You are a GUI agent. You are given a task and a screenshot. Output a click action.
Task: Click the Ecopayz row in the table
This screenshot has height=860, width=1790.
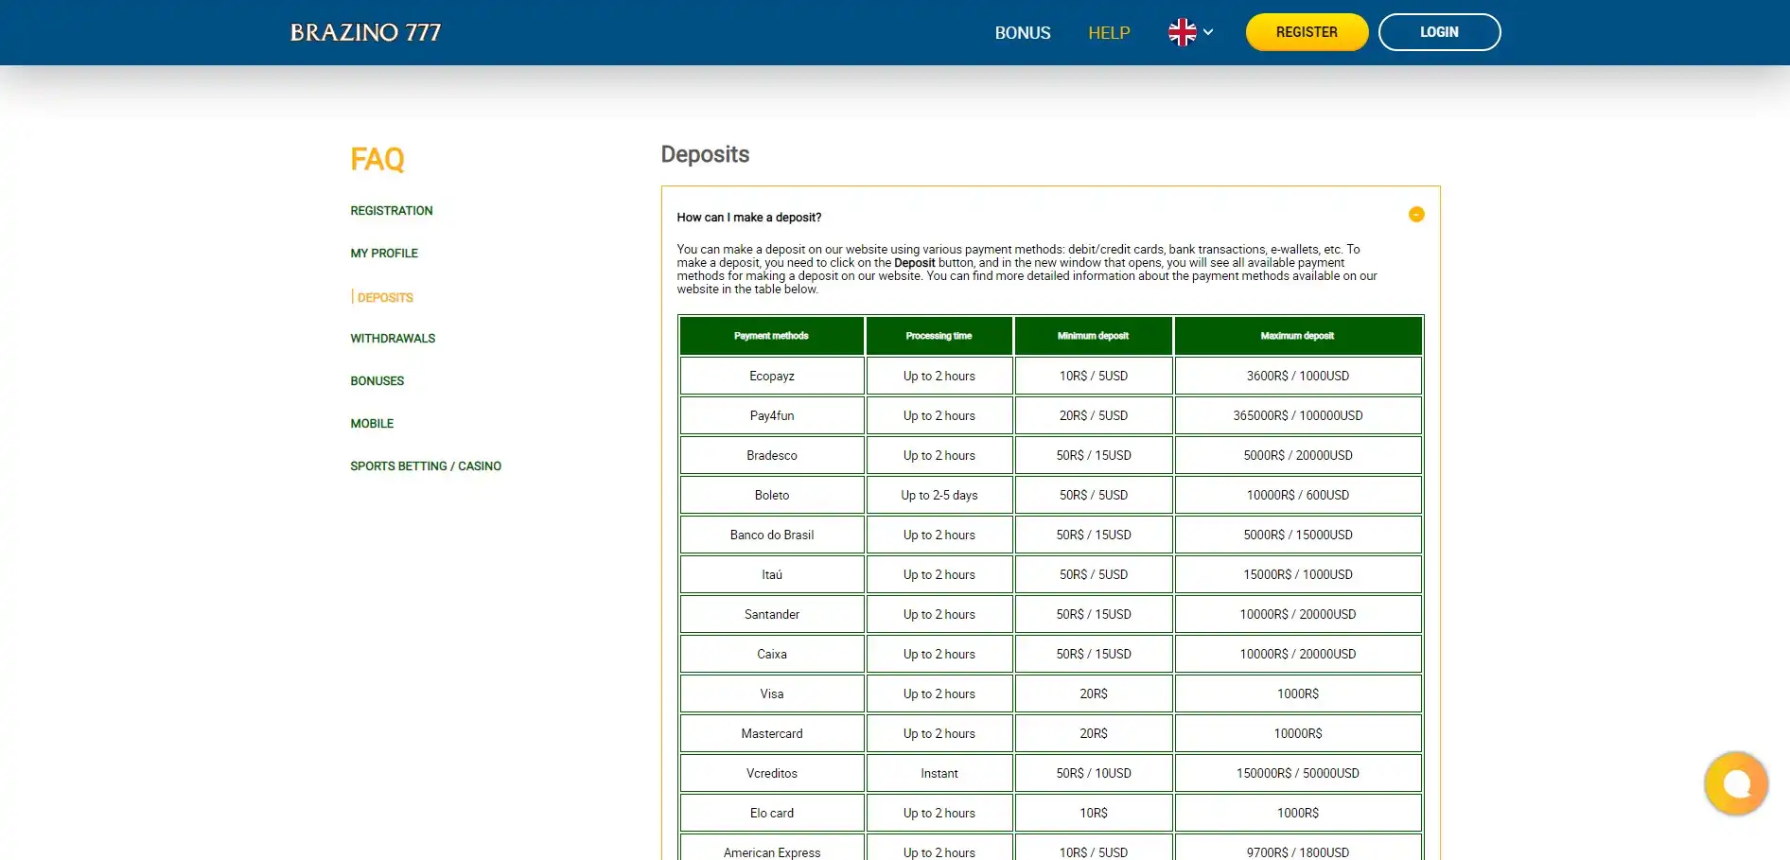pyautogui.click(x=771, y=376)
